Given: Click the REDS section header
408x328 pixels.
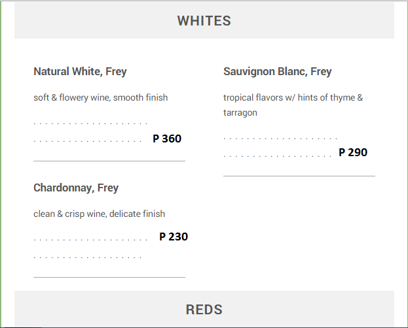Looking at the screenshot, I should 204,309.
